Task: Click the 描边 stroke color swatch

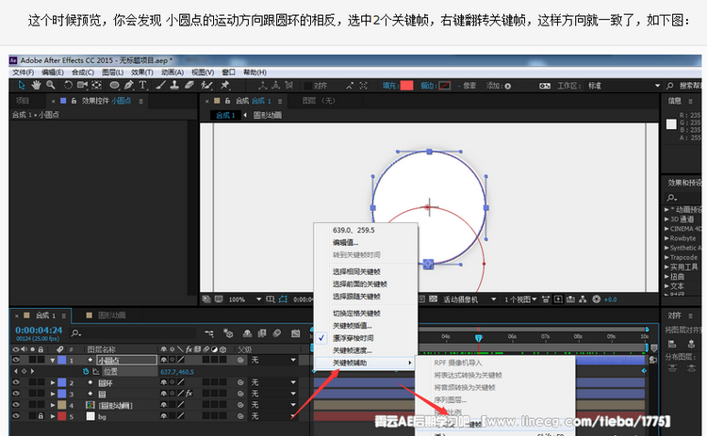Action: [x=445, y=86]
